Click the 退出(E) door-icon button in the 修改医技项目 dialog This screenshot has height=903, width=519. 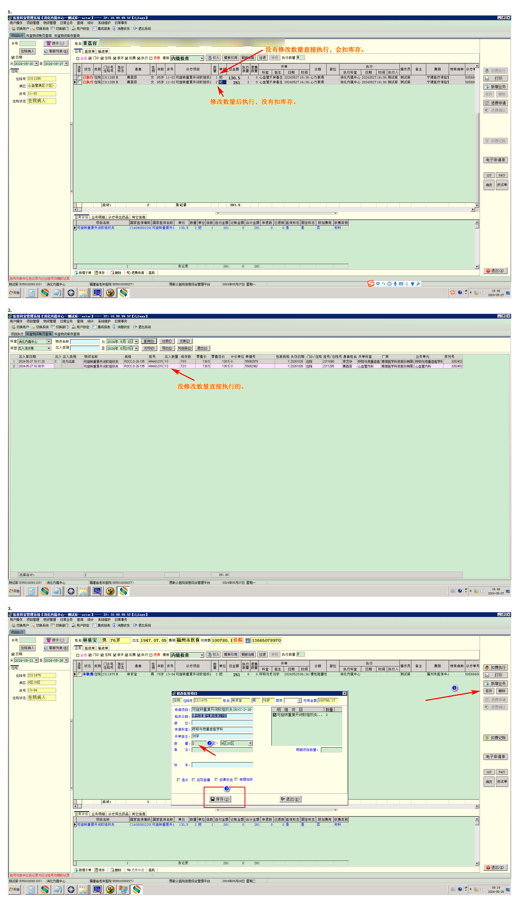[290, 799]
